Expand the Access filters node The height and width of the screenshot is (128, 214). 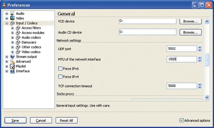12,28
